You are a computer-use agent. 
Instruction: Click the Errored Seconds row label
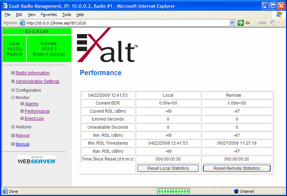click(x=108, y=119)
